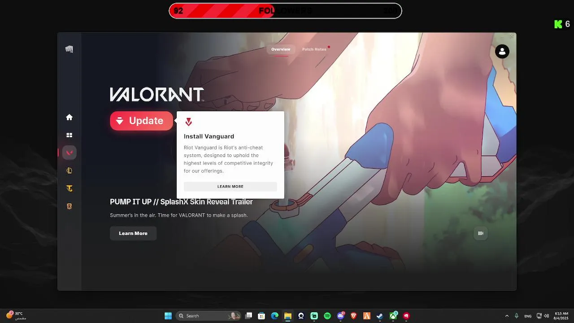Expand hidden system tray icons
Image resolution: width=574 pixels, height=323 pixels.
[x=507, y=316]
